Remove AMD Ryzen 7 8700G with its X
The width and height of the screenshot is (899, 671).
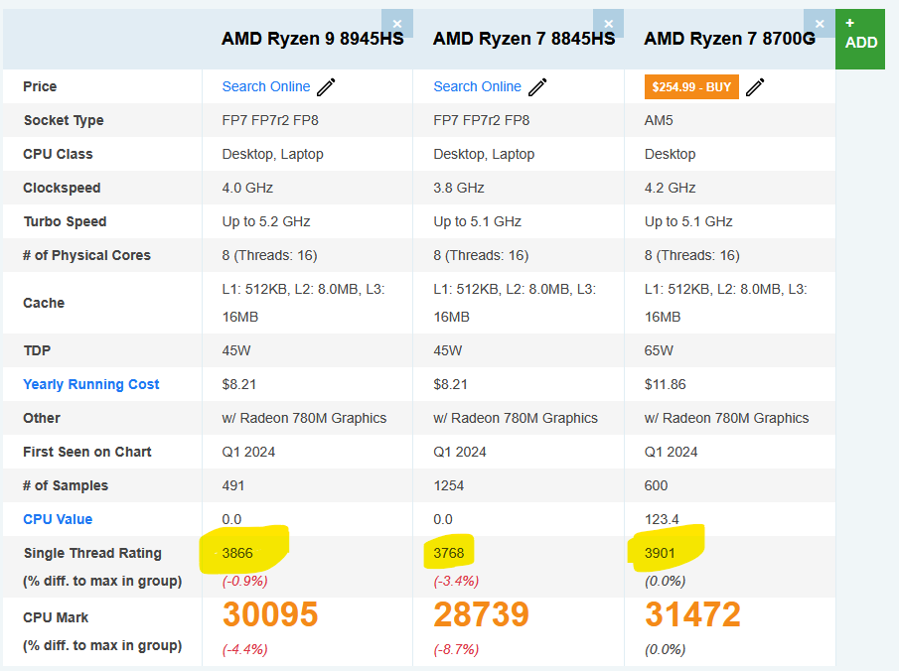820,24
